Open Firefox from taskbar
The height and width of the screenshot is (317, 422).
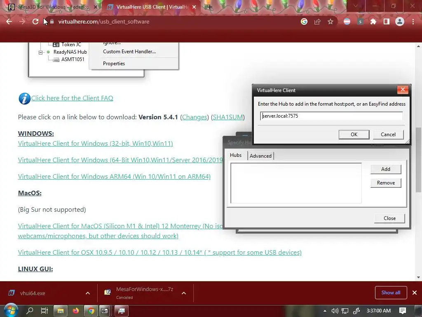pyautogui.click(x=76, y=311)
